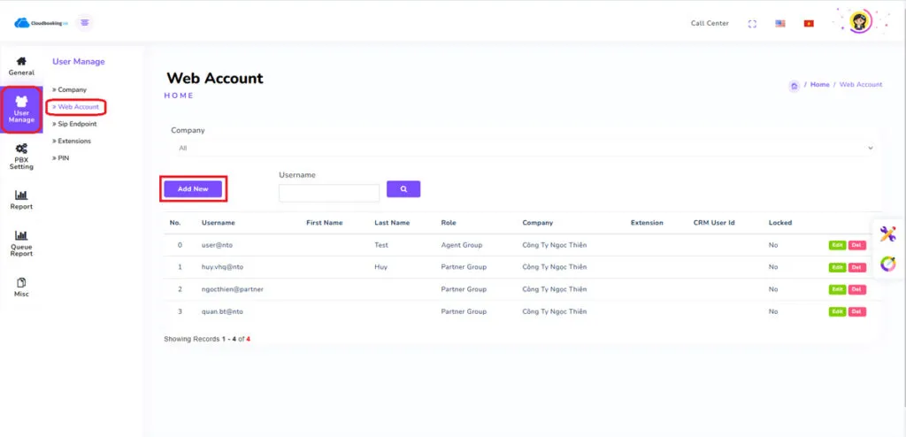Viewport: 906px width, 437px height.
Task: Click Del for quan.bt@nto row
Action: tap(856, 311)
